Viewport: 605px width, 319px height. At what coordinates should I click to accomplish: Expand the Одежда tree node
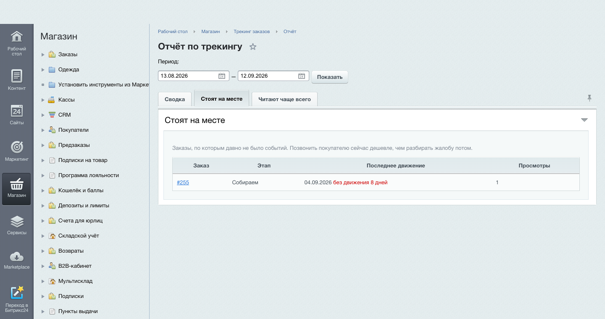click(x=43, y=70)
